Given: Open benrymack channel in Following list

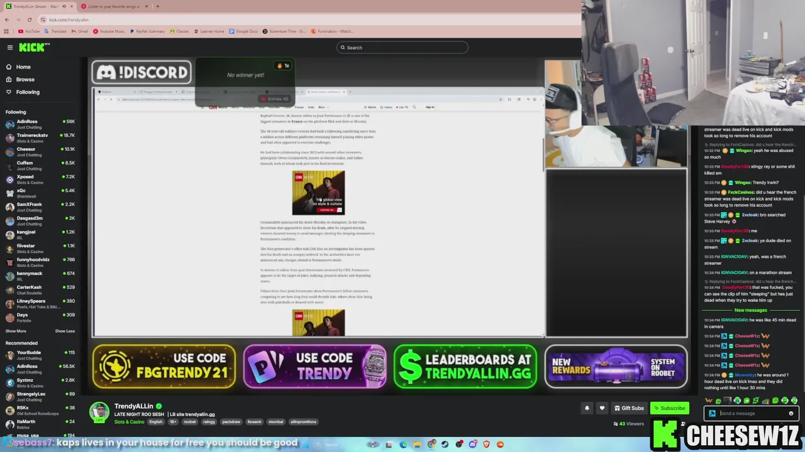Looking at the screenshot, I should tap(40, 276).
